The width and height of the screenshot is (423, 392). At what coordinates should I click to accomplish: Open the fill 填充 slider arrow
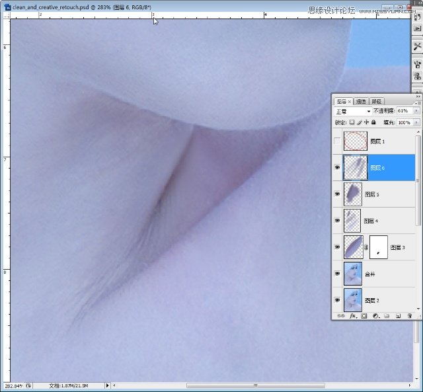[416, 123]
